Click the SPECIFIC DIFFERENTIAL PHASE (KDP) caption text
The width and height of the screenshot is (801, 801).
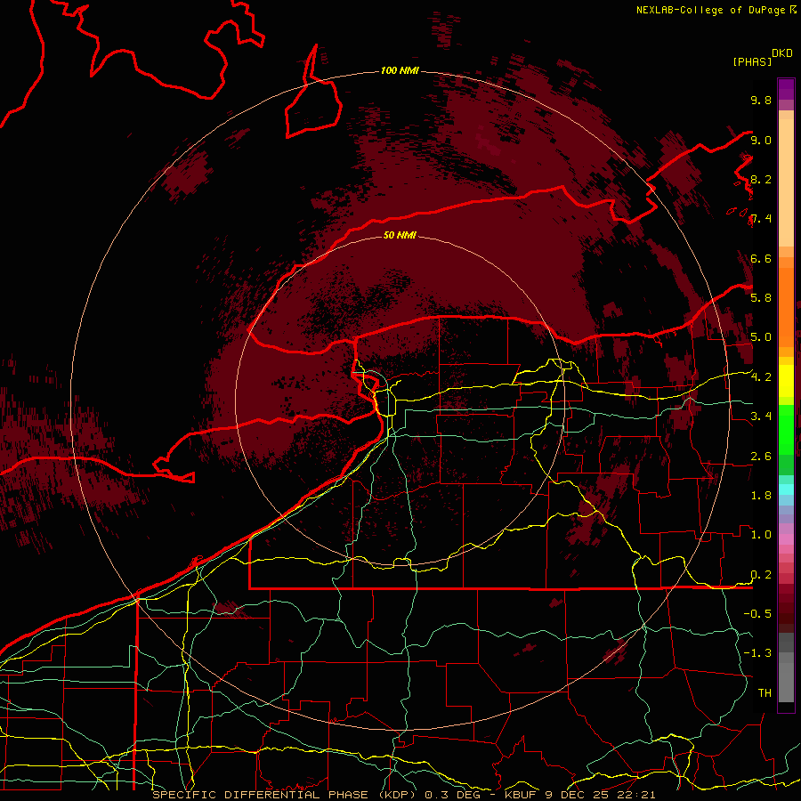point(285,795)
